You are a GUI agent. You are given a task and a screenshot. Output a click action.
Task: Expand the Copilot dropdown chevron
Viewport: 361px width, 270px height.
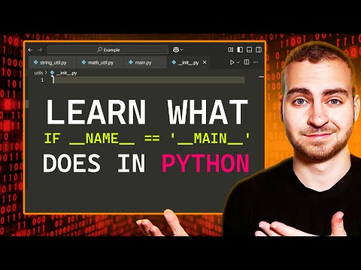point(182,50)
